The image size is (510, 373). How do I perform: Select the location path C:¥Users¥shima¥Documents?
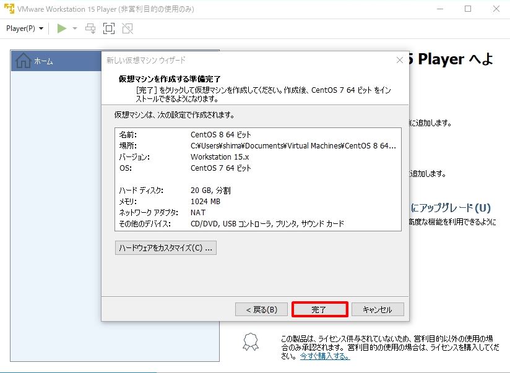click(293, 146)
